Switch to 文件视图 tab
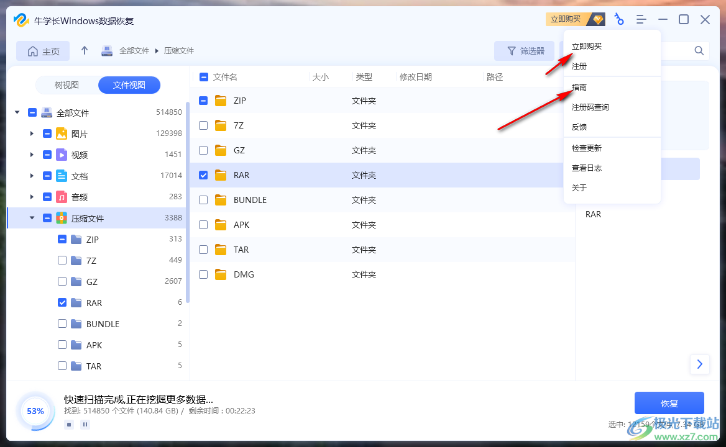The height and width of the screenshot is (447, 726). point(129,85)
